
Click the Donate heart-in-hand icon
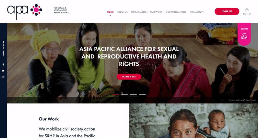[244, 36]
